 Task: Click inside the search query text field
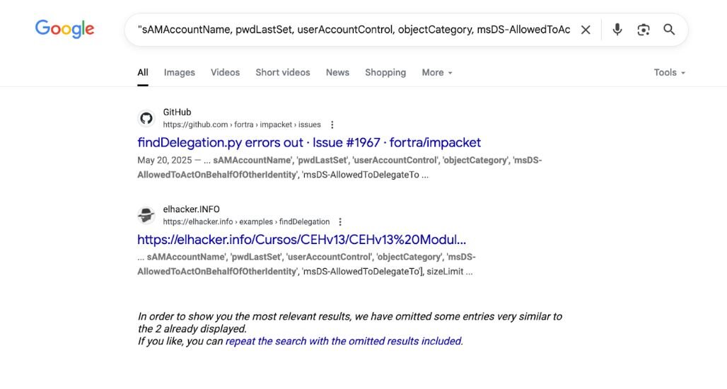[354, 30]
